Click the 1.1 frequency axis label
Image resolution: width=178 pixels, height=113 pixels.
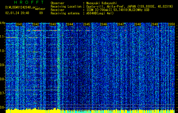pos(2,37)
